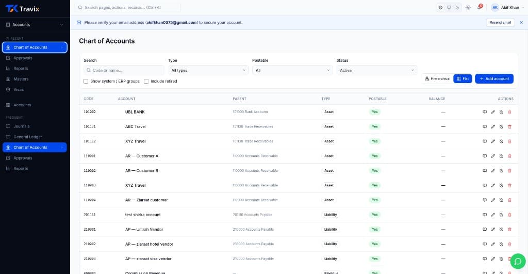This screenshot has height=274, width=528.
Task: Check the Include retired checkbox
Action: click(x=146, y=81)
